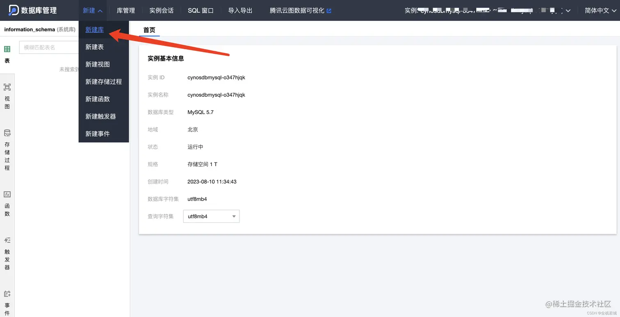The height and width of the screenshot is (317, 620).
Task: Switch to the 首页 tab
Action: coord(149,30)
